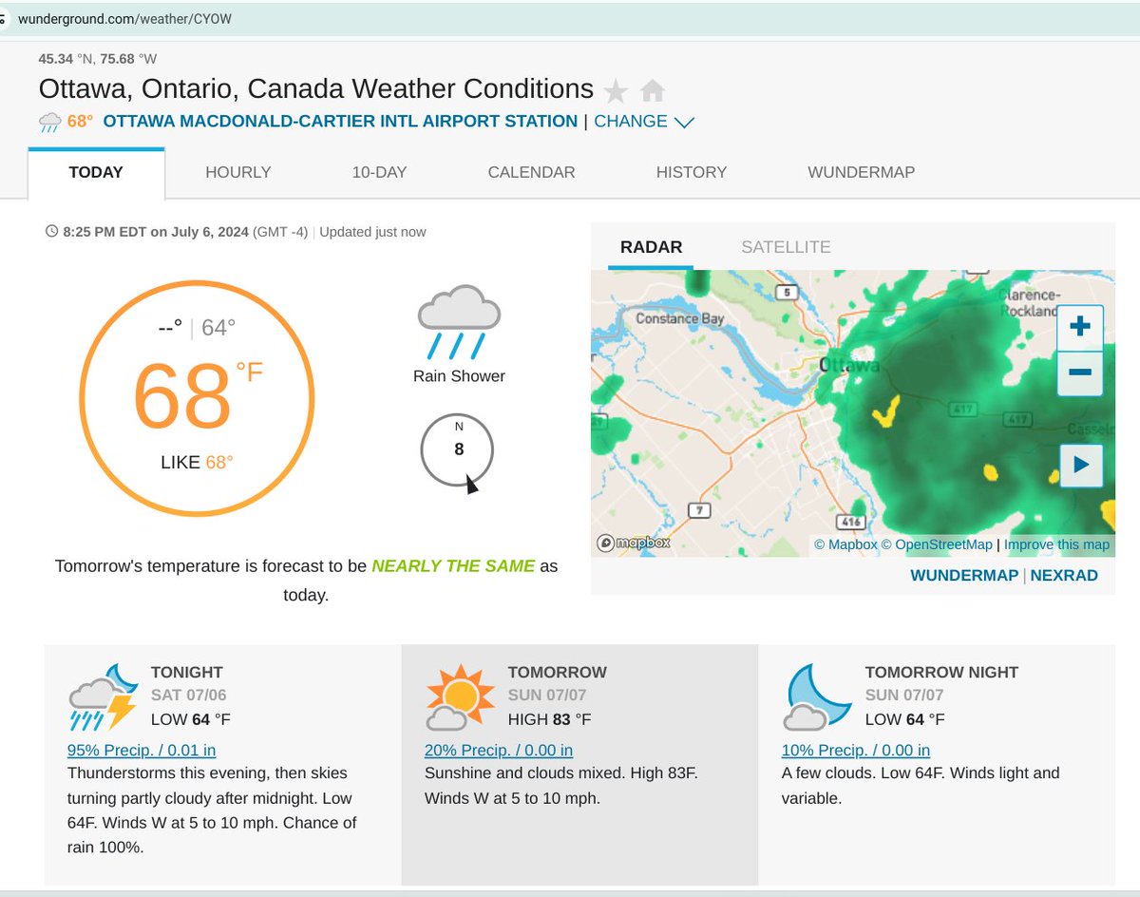
Task: Click the page title Ottawa, Ontario, Canada Weather Conditions
Action: [316, 89]
